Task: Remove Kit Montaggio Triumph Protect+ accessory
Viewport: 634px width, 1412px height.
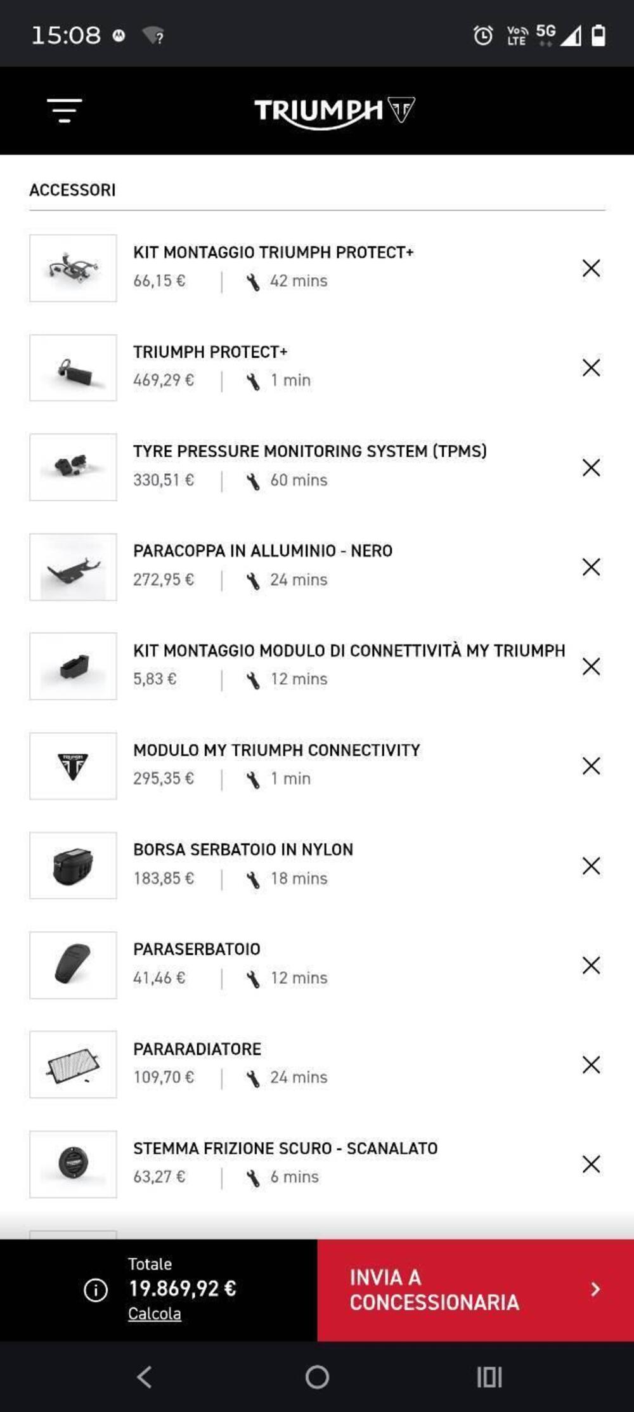Action: [x=591, y=268]
